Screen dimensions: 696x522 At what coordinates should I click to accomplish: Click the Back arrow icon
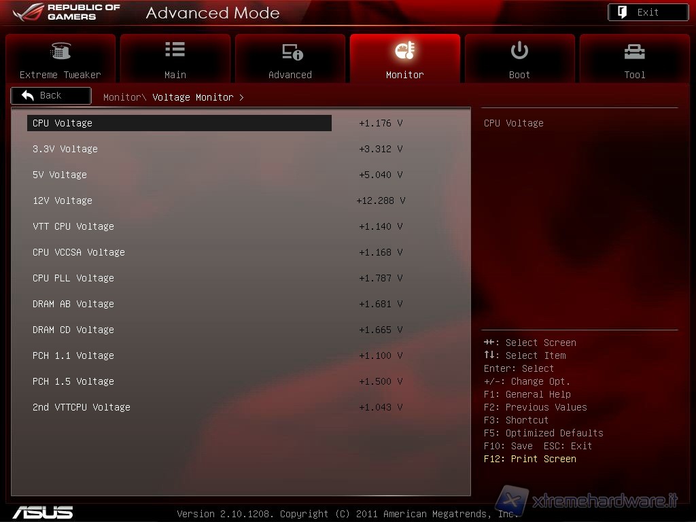coord(27,95)
